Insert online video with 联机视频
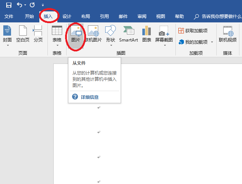 (x=228, y=33)
